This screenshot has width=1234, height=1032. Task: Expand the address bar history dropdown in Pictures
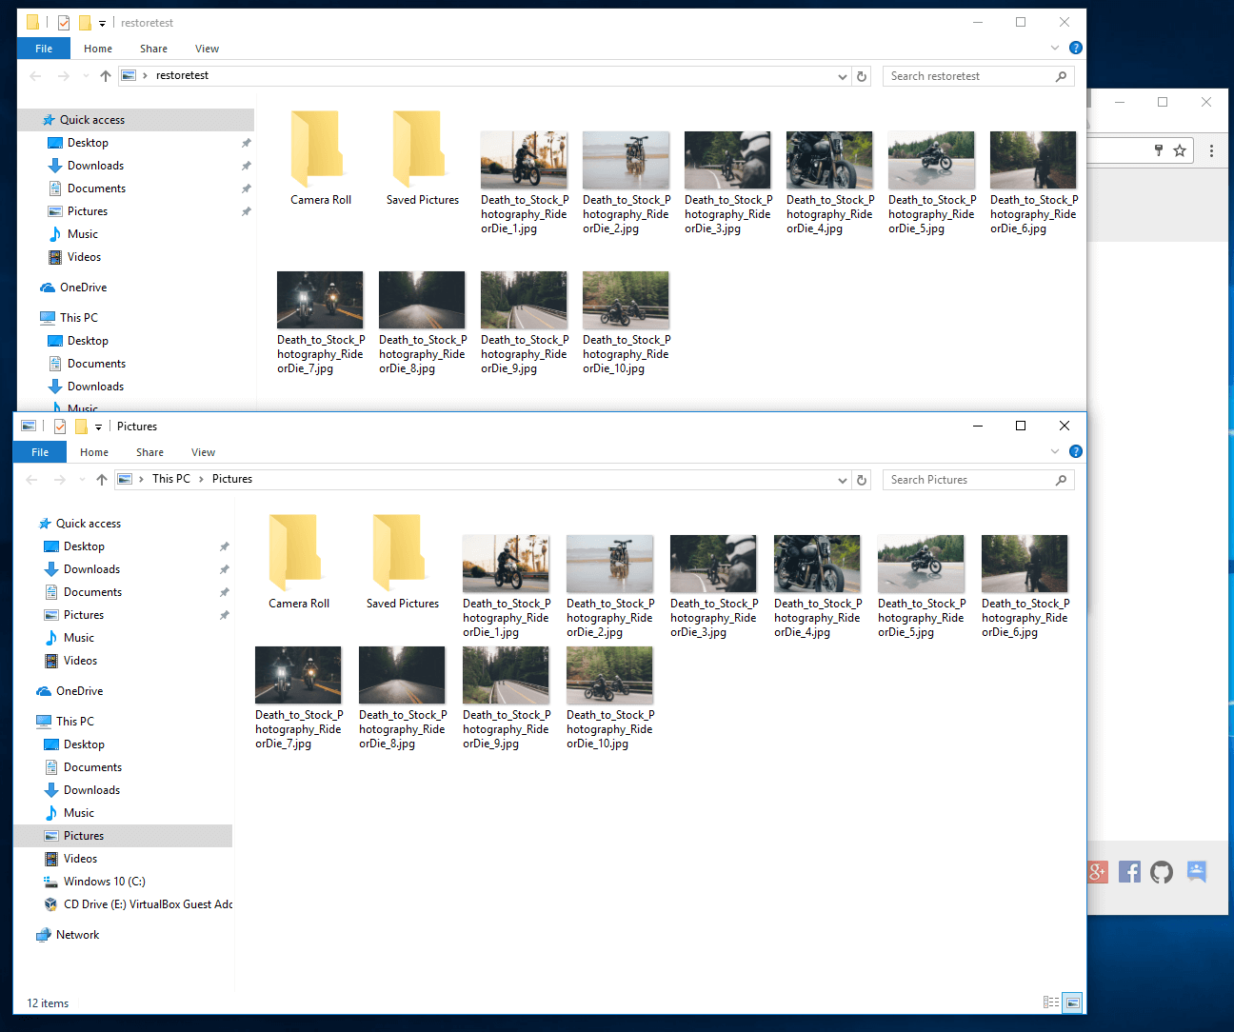pyautogui.click(x=843, y=481)
